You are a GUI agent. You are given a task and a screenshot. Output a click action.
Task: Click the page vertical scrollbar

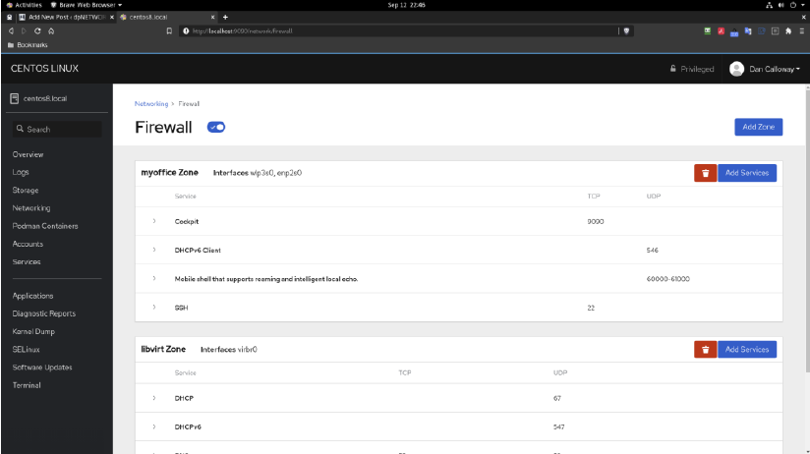coord(807,230)
